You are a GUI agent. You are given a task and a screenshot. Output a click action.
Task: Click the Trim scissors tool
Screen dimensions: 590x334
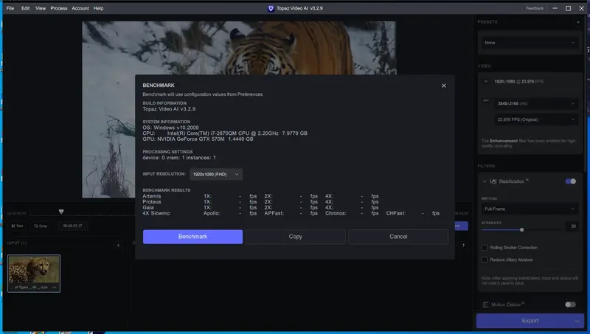(17, 226)
